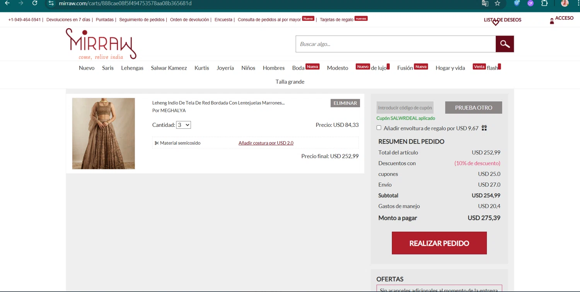Click the ACCESO login link
580x292 pixels.
[x=565, y=18]
